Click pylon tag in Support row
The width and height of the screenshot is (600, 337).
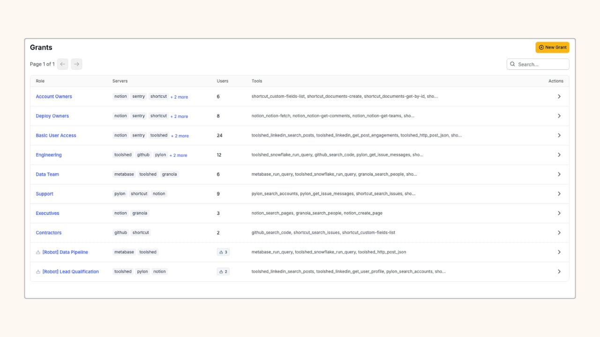[120, 194]
